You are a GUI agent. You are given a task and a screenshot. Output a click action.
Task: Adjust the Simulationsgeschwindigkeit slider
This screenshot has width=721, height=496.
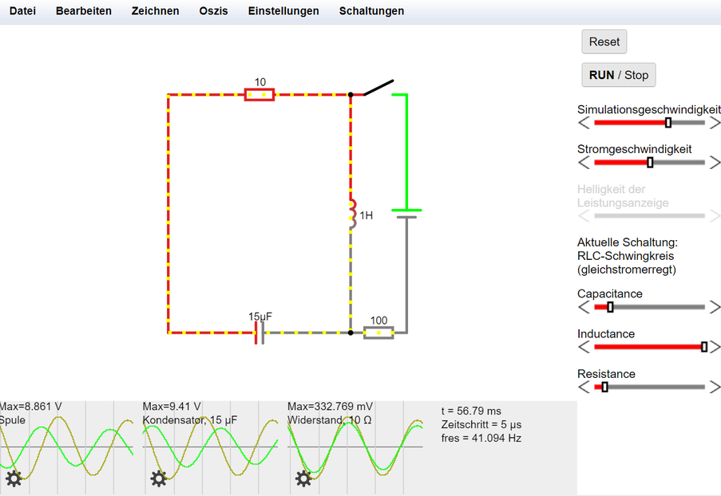tap(649, 123)
